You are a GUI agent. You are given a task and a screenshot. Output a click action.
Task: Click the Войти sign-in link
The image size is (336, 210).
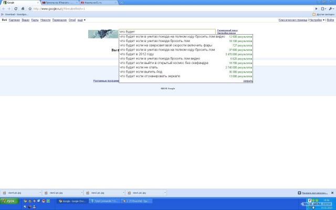pos(330,20)
